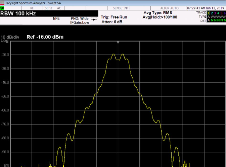Click the date and time readout
This screenshot has height=167, width=226.
[206, 8]
